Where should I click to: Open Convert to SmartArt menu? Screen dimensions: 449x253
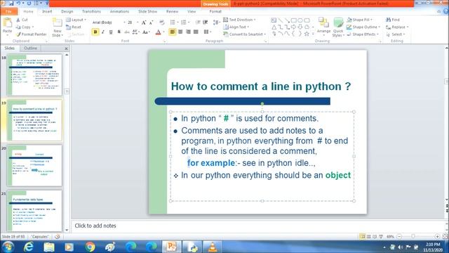(x=245, y=34)
